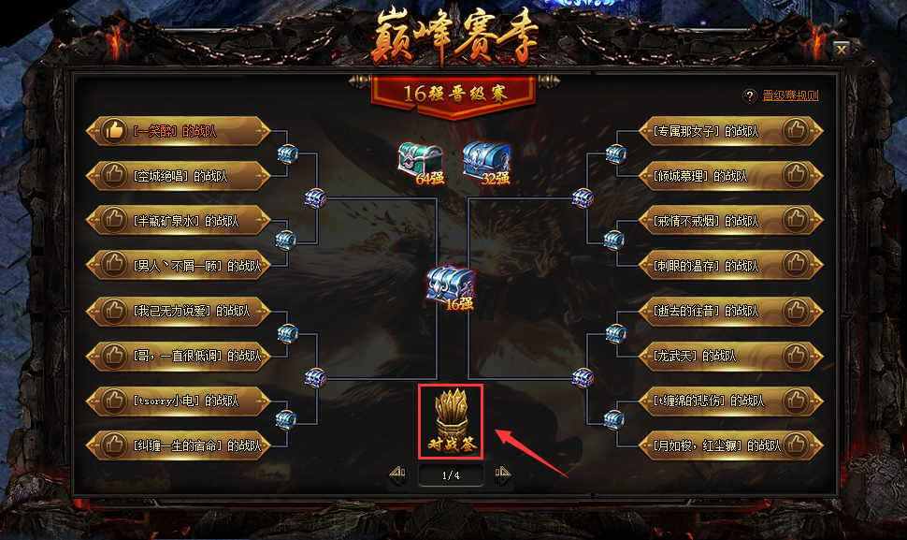Viewport: 907px width, 540px height.
Task: Open the 32强 reward chest
Action: [x=486, y=162]
